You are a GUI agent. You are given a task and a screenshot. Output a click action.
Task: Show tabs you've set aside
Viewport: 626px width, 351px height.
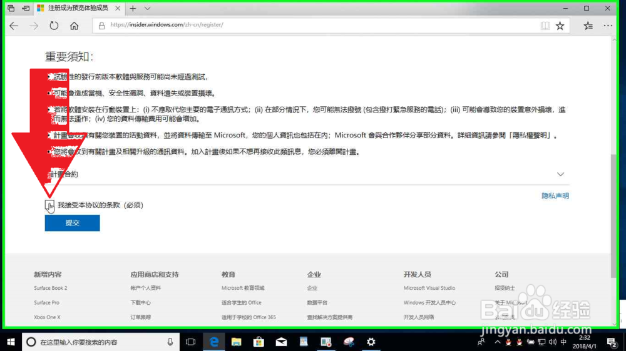click(x=11, y=8)
